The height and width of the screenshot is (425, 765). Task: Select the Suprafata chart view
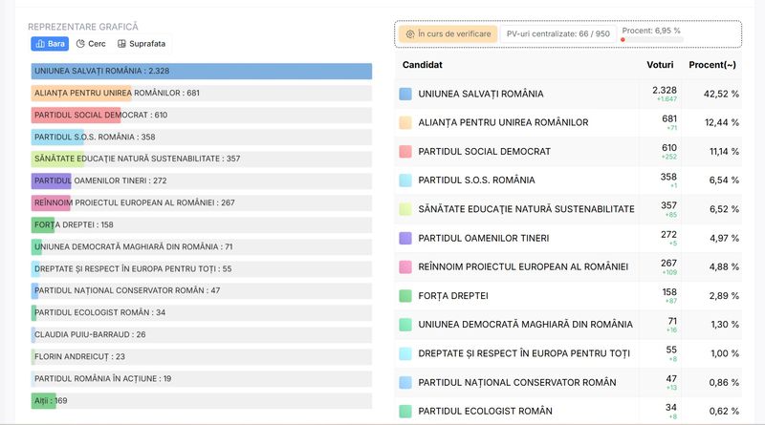click(x=142, y=44)
